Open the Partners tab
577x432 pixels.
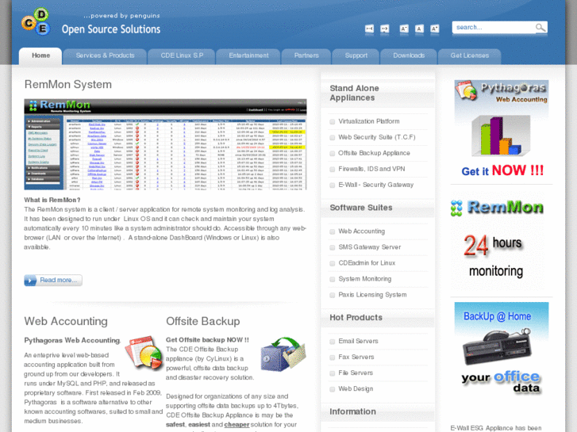[306, 55]
